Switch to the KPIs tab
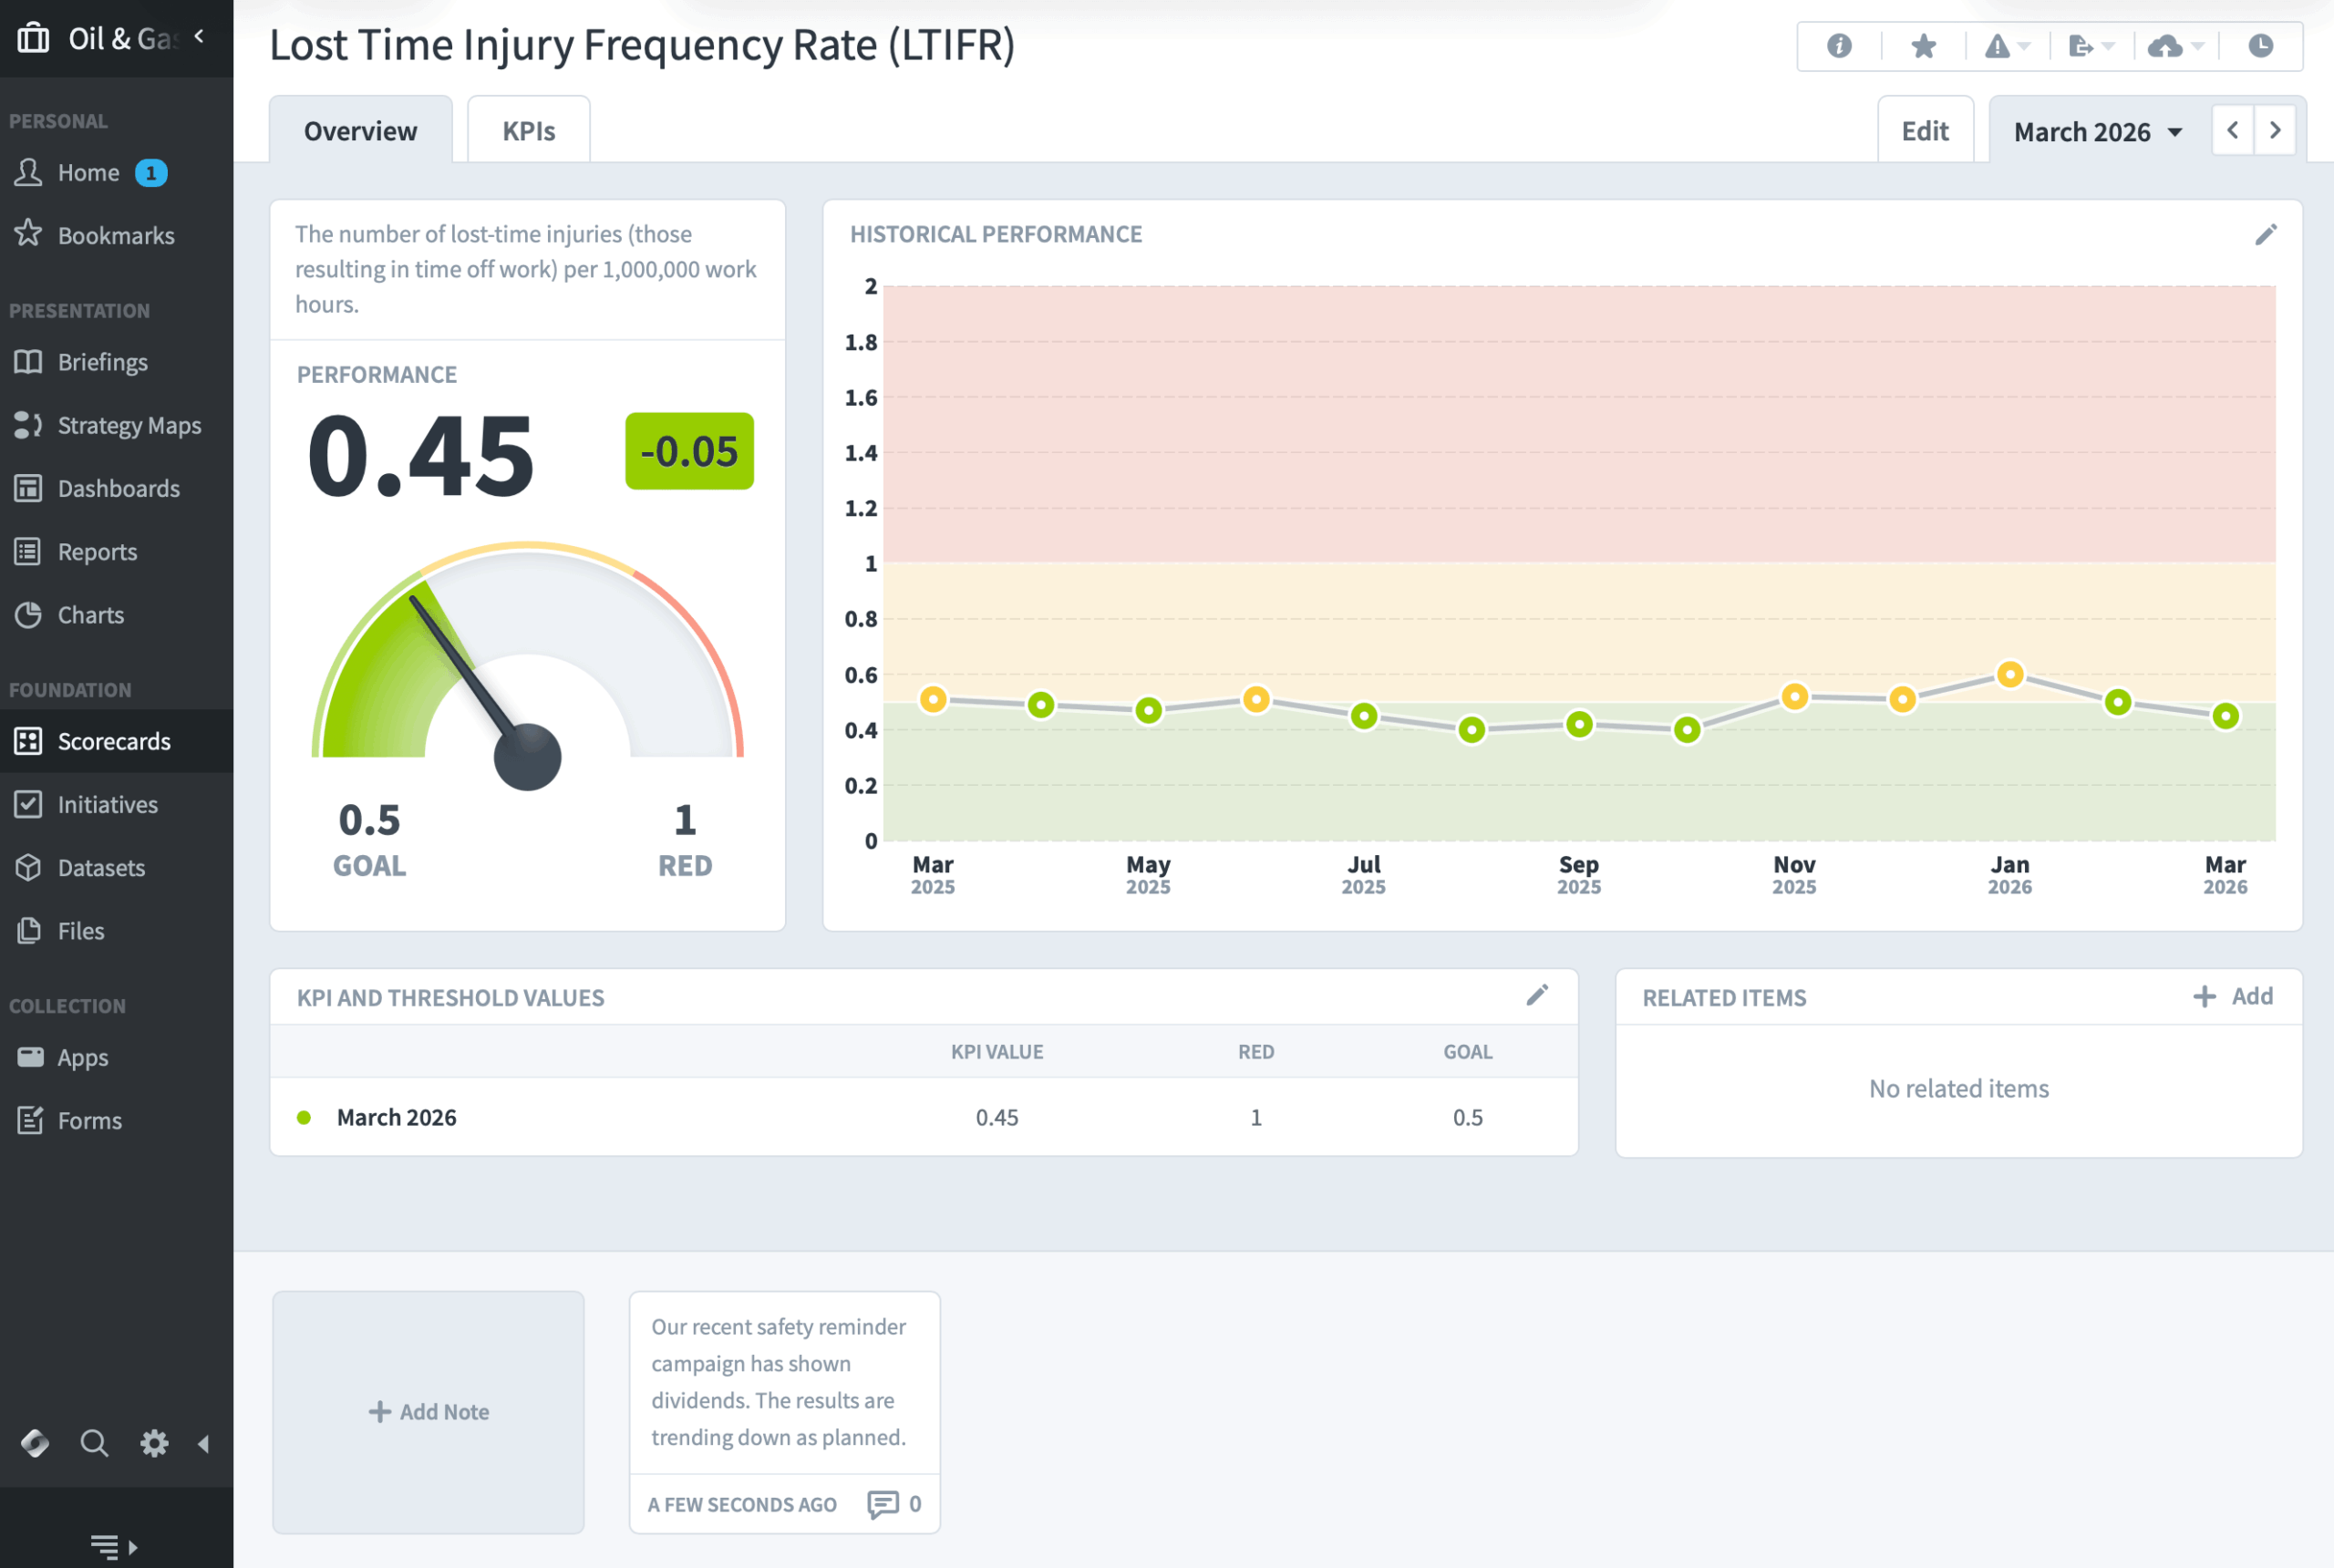The height and width of the screenshot is (1568, 2334). [x=528, y=129]
